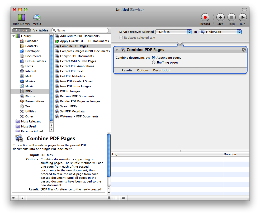Switch to the Variables tab
260x215 pixels.
click(x=41, y=30)
